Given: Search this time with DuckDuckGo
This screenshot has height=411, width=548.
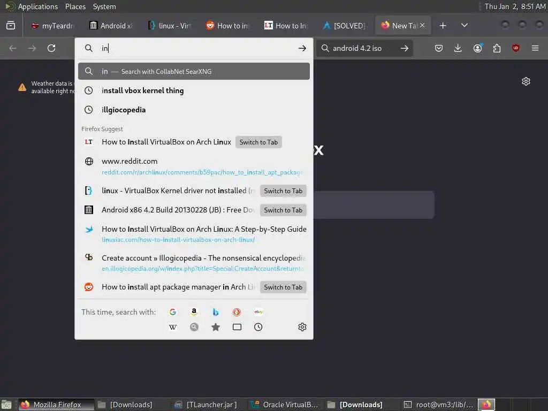Looking at the screenshot, I should [237, 312].
